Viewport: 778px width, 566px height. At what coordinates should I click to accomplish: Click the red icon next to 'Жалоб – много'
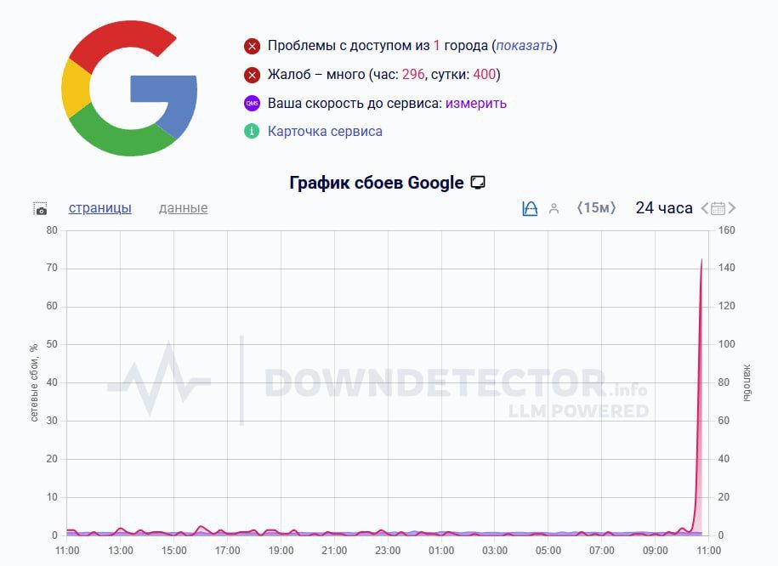coord(250,74)
